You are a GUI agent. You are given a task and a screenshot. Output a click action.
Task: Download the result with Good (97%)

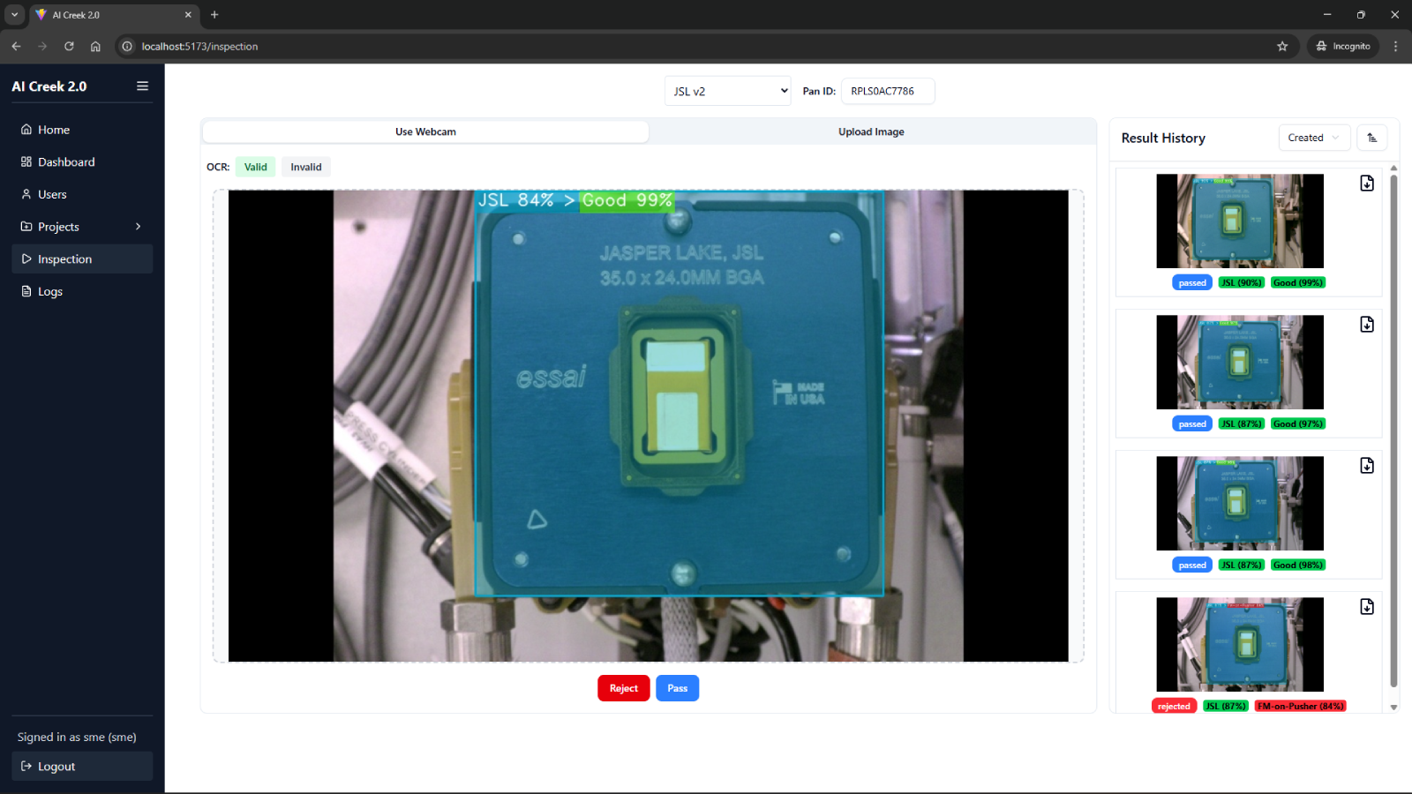tap(1367, 325)
